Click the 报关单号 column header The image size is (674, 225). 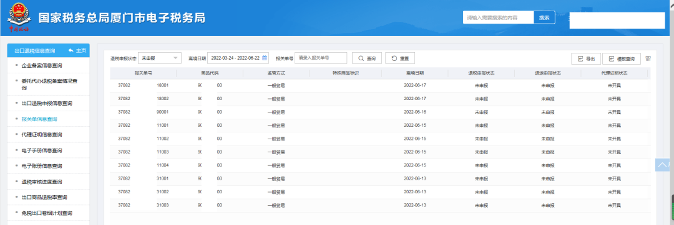tap(143, 73)
